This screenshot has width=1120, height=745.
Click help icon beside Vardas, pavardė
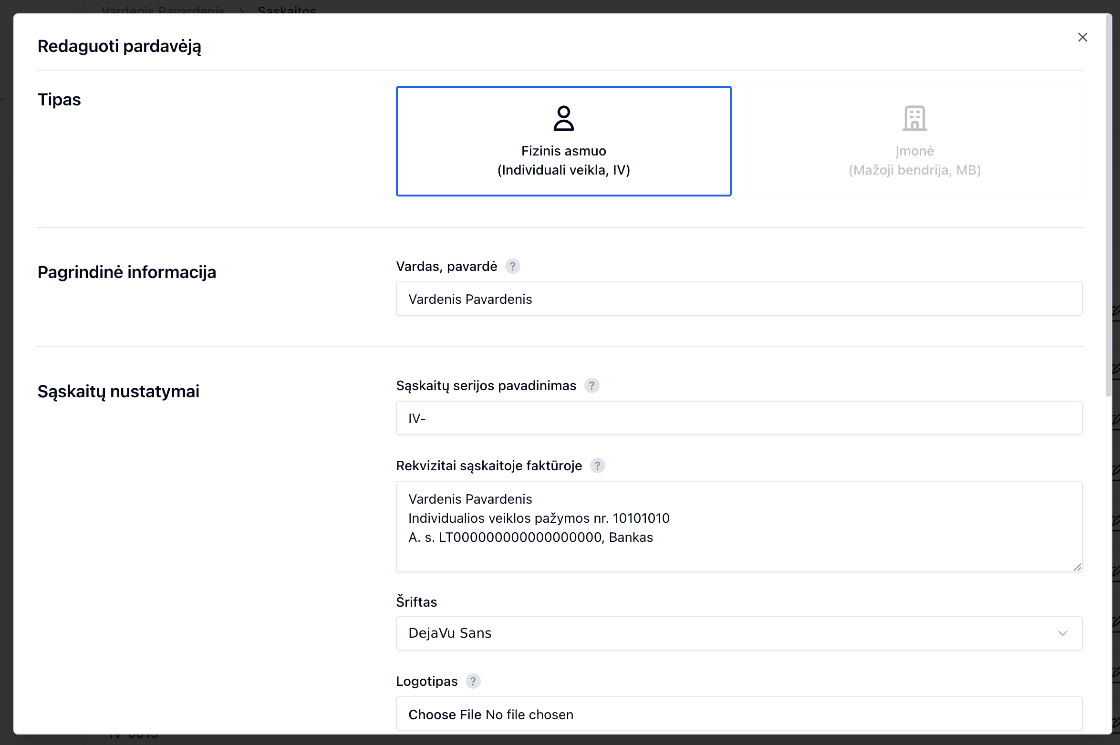pos(512,266)
